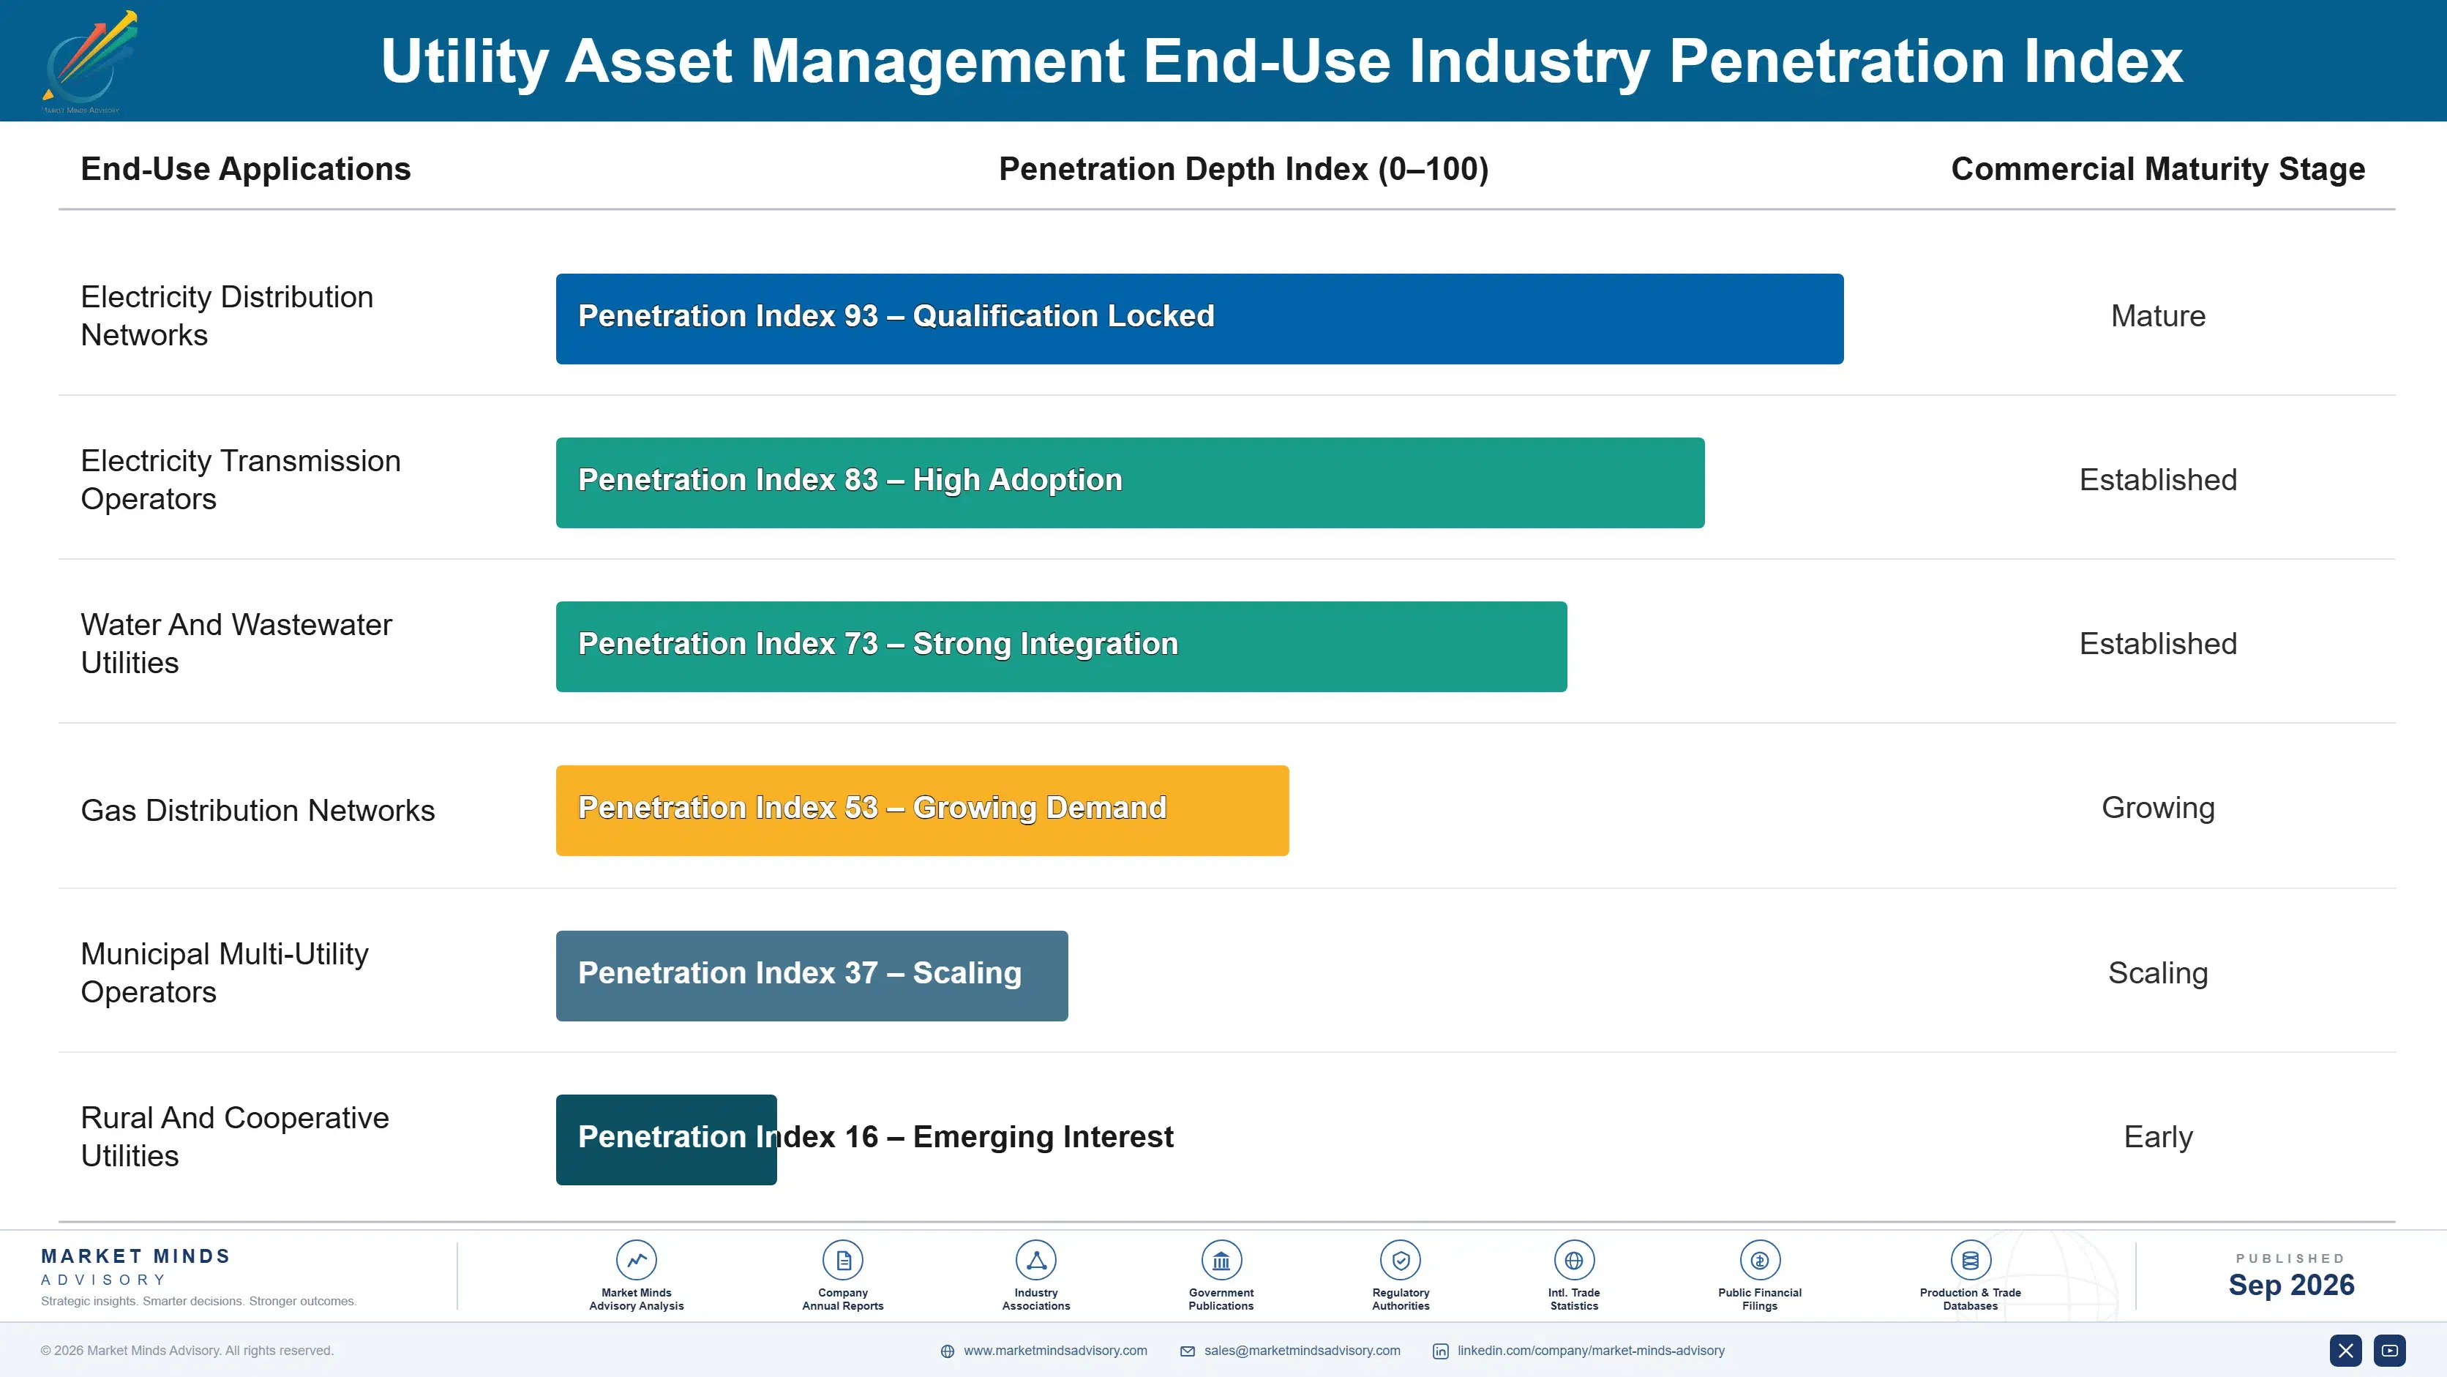This screenshot has width=2447, height=1377.
Task: Click the Industry Associations icon
Action: pyautogui.click(x=1035, y=1260)
